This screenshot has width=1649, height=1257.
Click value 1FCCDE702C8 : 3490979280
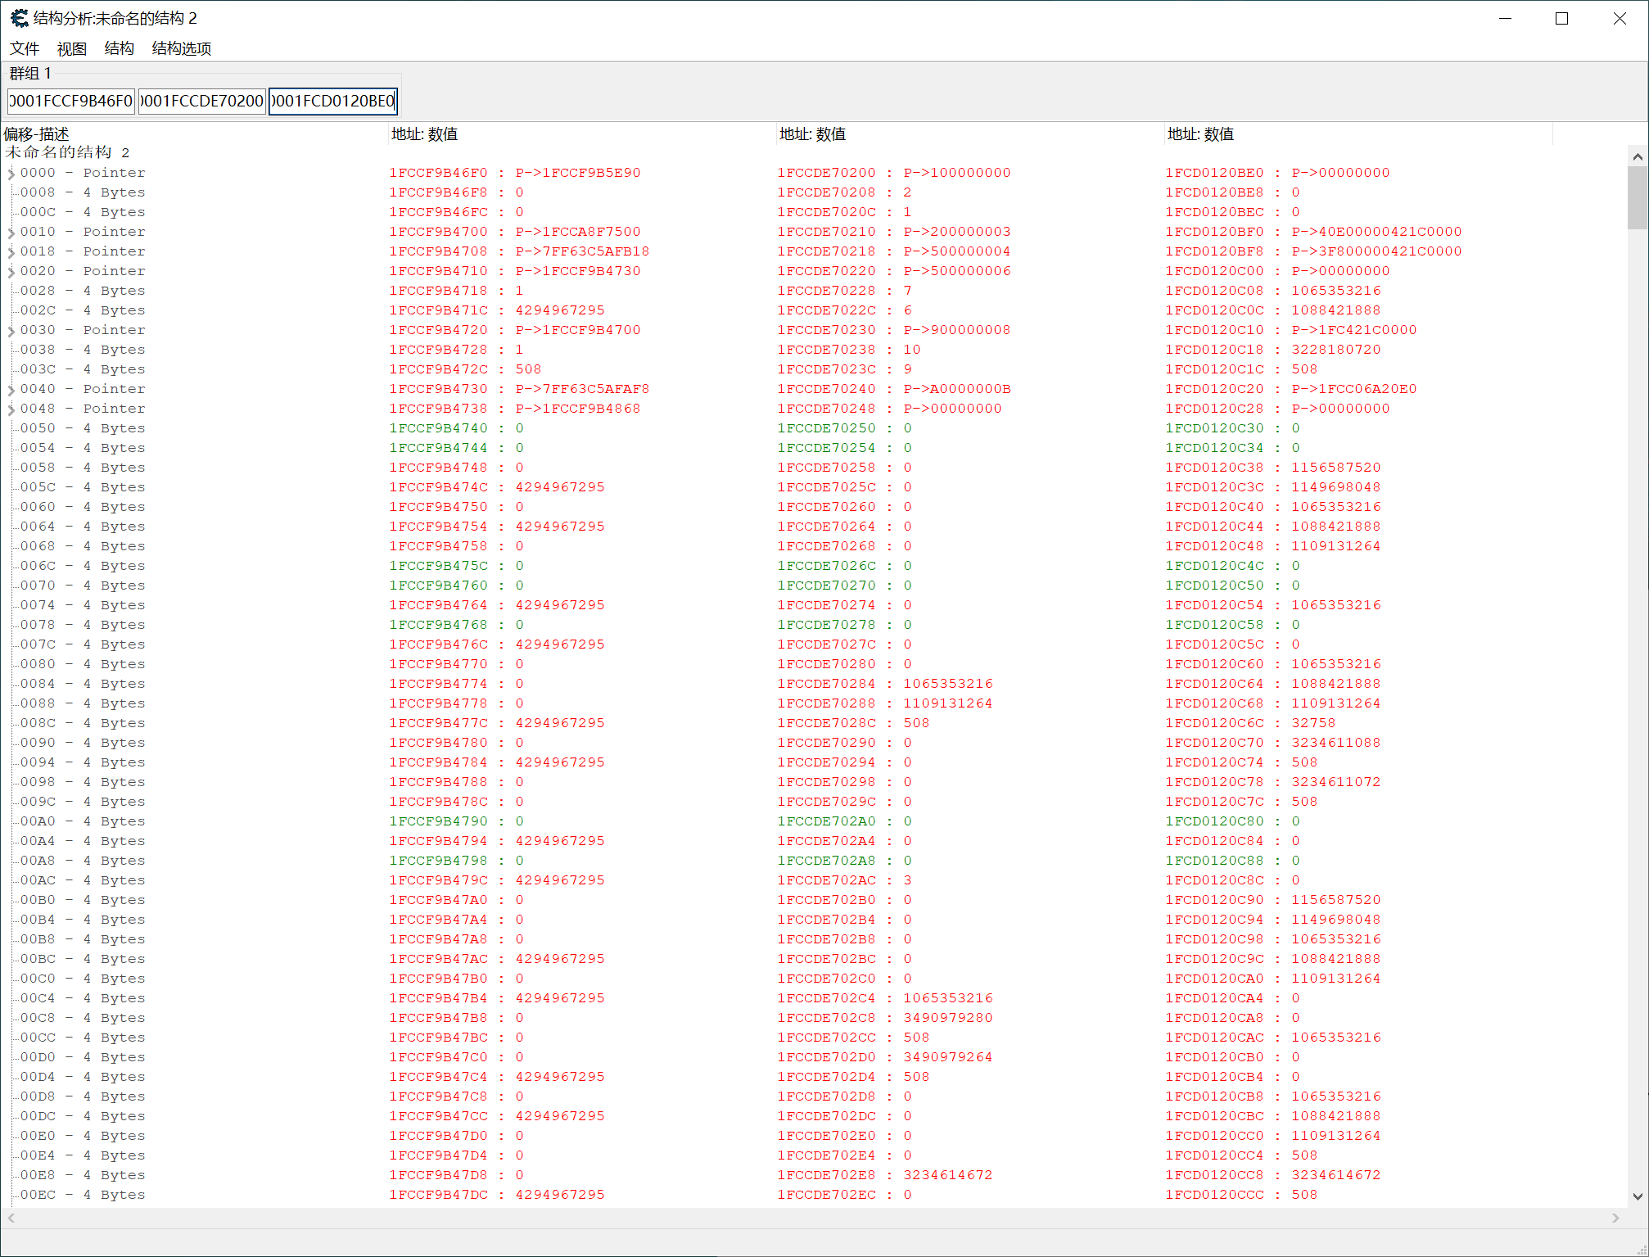click(x=885, y=1018)
